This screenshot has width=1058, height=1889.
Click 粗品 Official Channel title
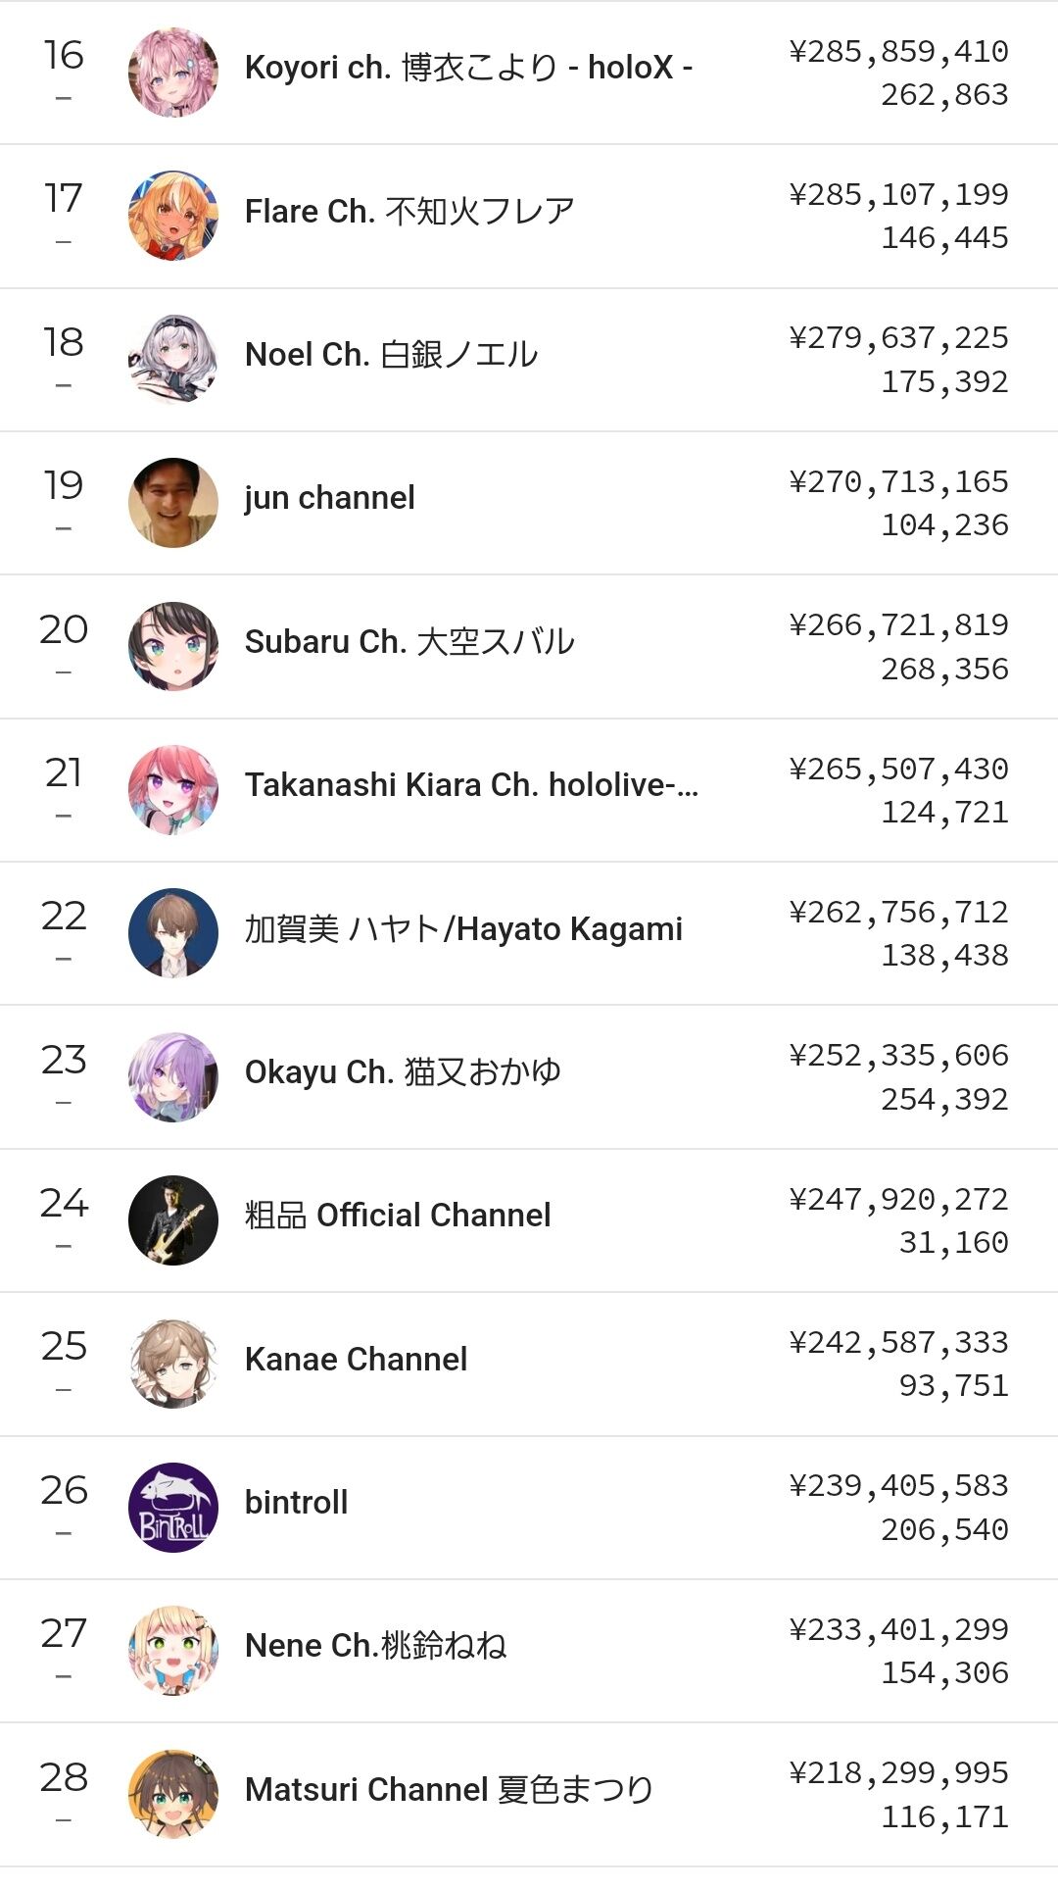(398, 1216)
